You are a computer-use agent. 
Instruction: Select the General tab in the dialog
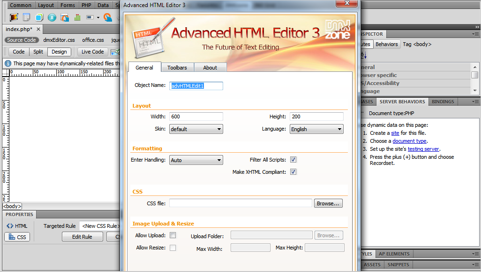pos(144,68)
